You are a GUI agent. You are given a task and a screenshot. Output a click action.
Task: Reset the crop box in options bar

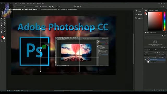coord(75,6)
